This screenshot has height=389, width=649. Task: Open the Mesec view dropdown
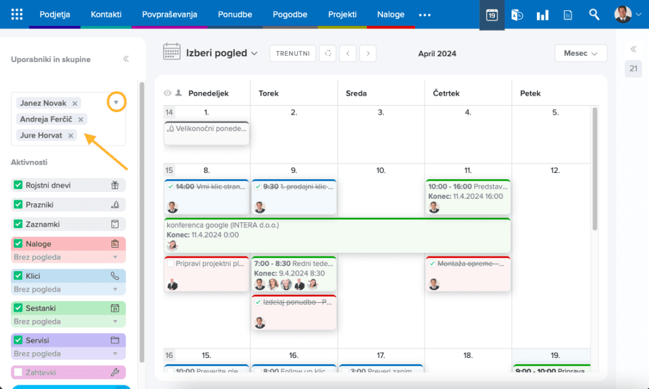(581, 54)
